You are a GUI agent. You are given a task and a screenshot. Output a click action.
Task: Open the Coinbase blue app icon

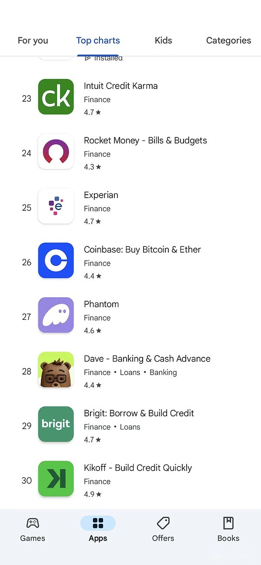[56, 261]
